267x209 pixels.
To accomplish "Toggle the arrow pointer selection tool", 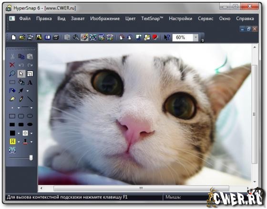I will coord(21,73).
